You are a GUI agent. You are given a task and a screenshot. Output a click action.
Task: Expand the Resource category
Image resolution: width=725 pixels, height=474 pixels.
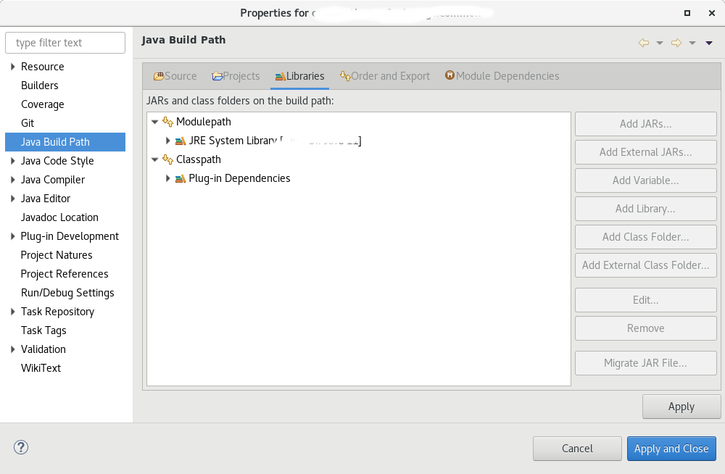(x=12, y=67)
